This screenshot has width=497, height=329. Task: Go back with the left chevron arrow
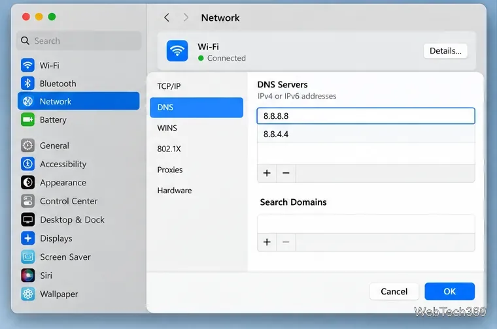[167, 18]
